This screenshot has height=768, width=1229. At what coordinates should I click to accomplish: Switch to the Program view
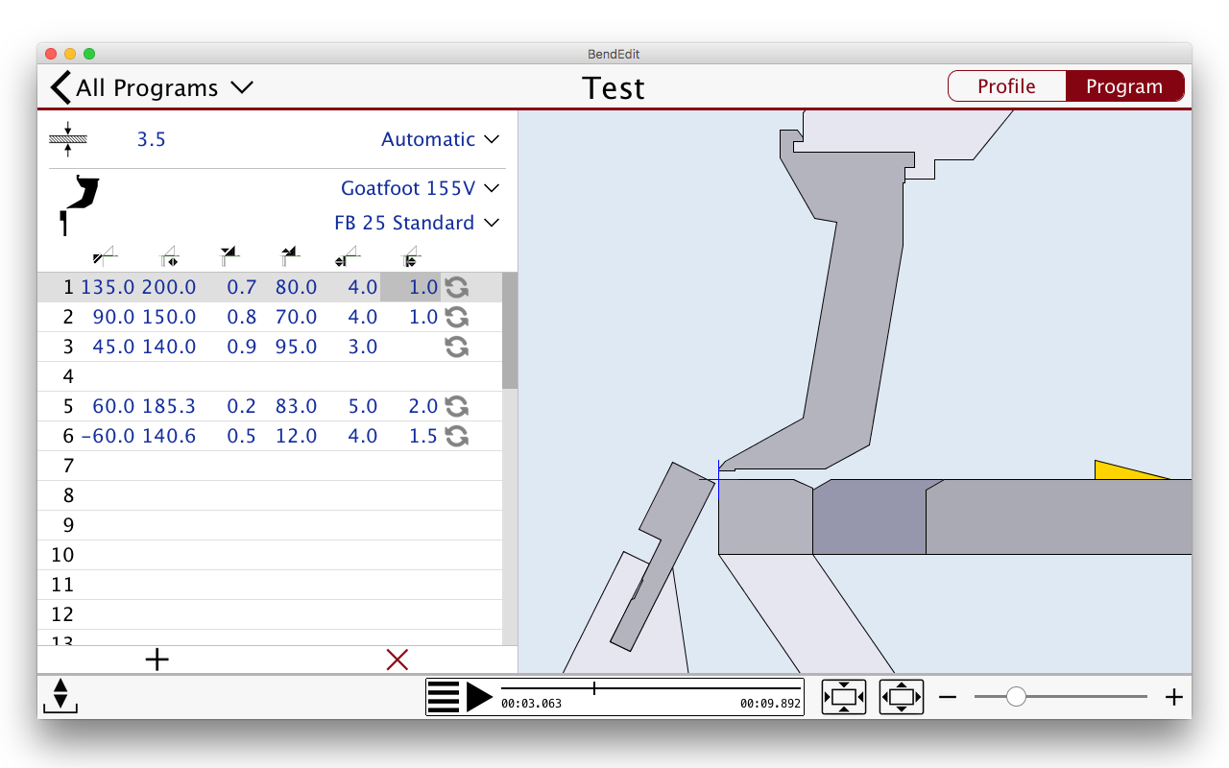(1124, 86)
